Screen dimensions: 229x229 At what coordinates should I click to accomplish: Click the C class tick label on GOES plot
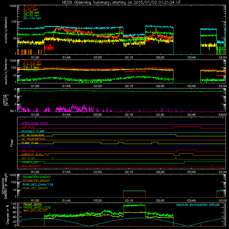coord(15,89)
